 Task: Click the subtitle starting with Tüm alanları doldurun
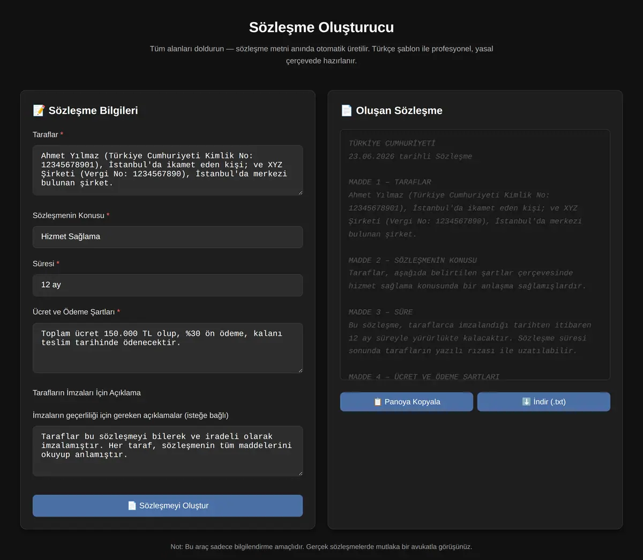322,55
